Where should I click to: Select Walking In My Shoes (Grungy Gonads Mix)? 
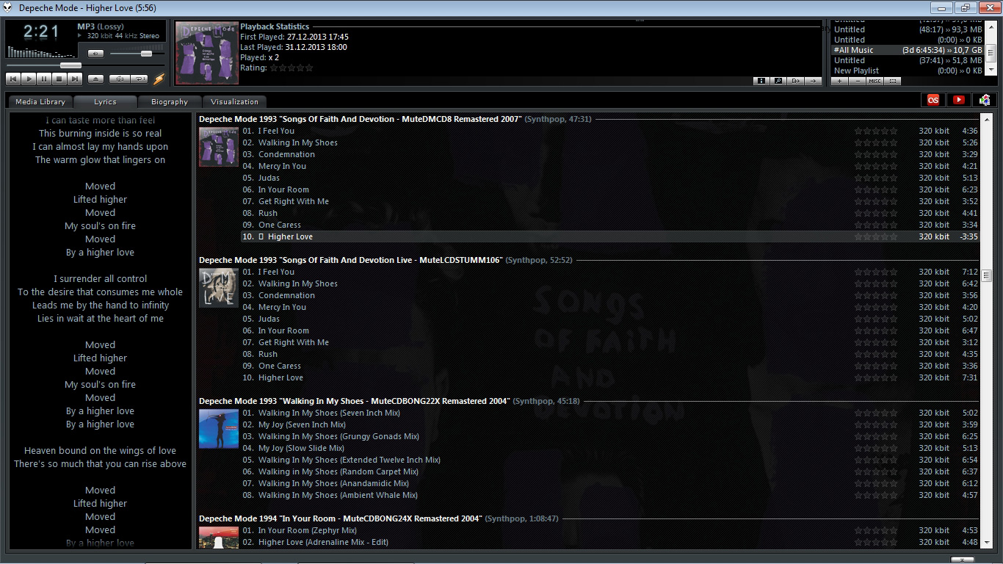610,436
